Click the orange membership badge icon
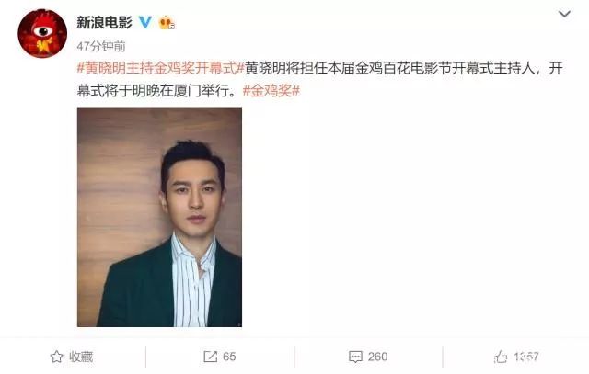The image size is (589, 374). (167, 22)
